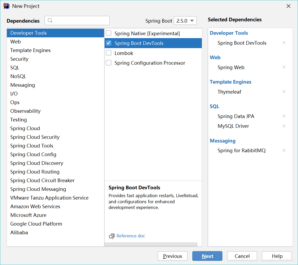Viewport: 298px width, 265px height.
Task: Select the I/O category
Action: (x=56, y=94)
